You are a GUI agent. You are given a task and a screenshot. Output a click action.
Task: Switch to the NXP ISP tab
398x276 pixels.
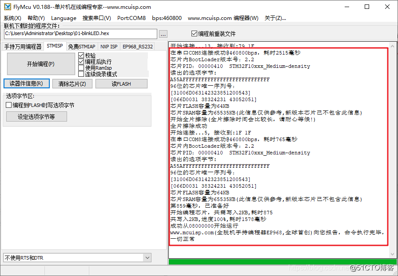109,47
